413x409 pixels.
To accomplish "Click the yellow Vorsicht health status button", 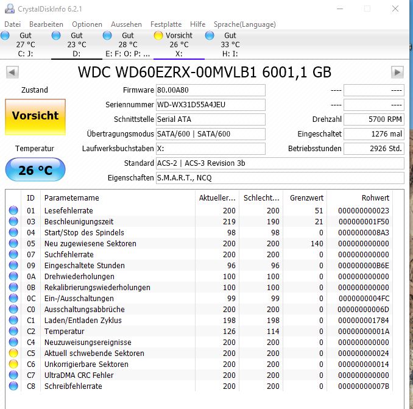I will click(35, 117).
